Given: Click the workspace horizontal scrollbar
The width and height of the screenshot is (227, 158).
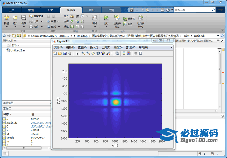Looking at the screenshot, I should (x=24, y=148).
